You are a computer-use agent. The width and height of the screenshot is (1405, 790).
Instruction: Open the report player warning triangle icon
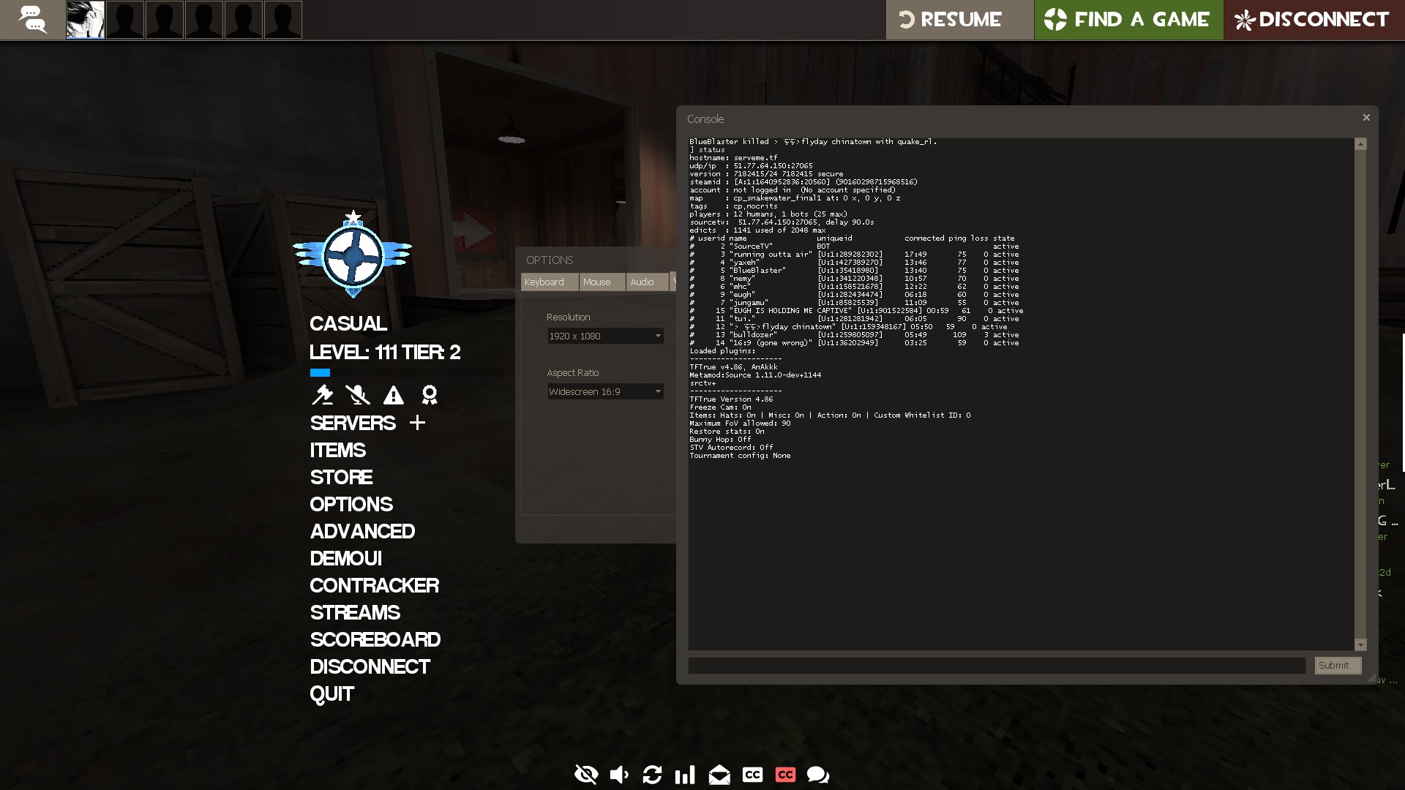point(394,395)
